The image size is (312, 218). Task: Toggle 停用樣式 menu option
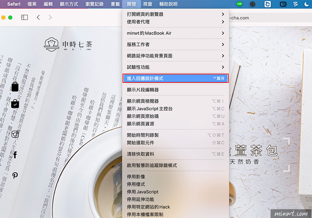(175, 184)
